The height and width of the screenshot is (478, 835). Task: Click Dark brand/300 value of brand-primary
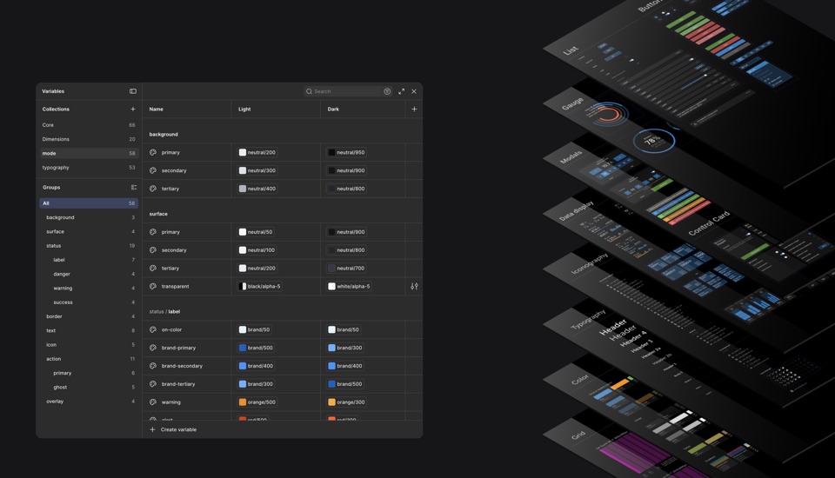[x=345, y=348]
